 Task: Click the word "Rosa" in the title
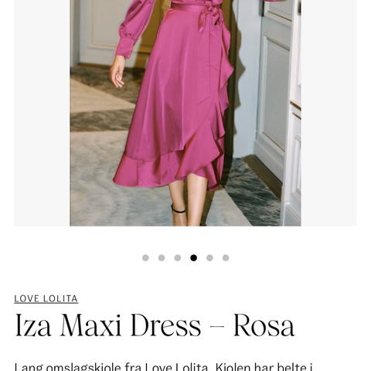(264, 325)
